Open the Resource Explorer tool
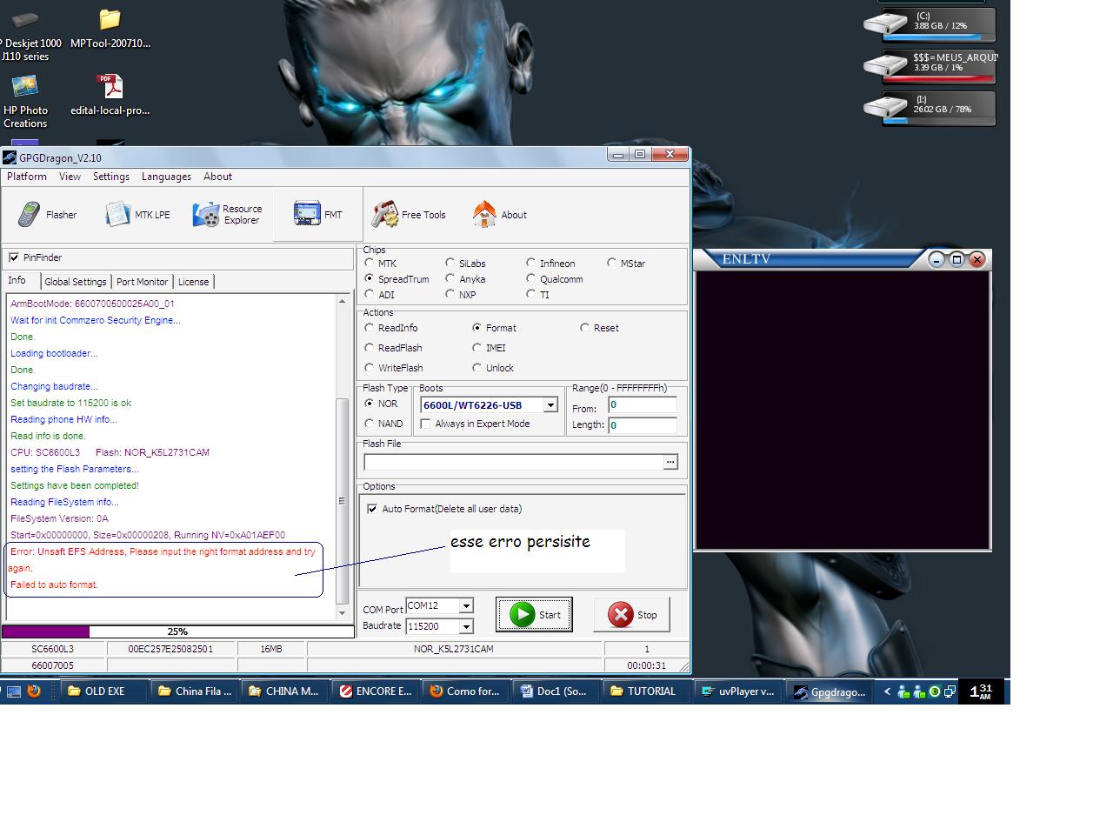Viewport: 1113px width, 835px height. pyautogui.click(x=228, y=215)
